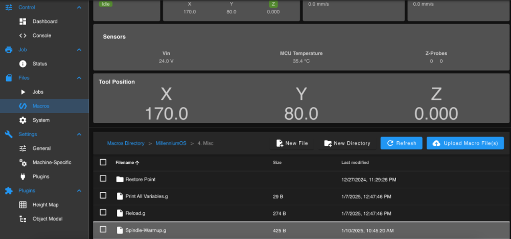The height and width of the screenshot is (239, 511).
Task: Open the Object Model tree icon
Action: [23, 219]
